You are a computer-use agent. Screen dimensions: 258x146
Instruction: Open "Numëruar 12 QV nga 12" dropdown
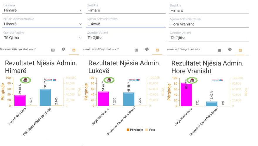tap(101, 49)
